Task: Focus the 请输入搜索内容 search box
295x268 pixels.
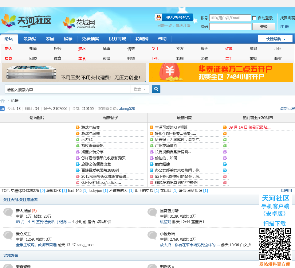Action: pyautogui.click(x=68, y=89)
